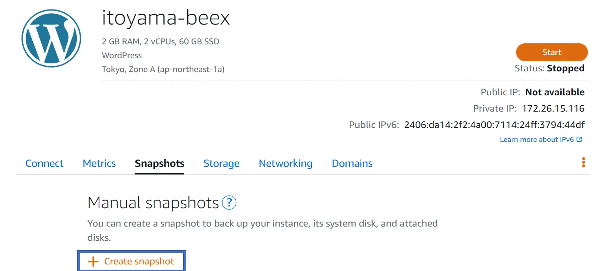Switch to the Connect tab
Viewport: 602px width, 271px height.
click(44, 163)
